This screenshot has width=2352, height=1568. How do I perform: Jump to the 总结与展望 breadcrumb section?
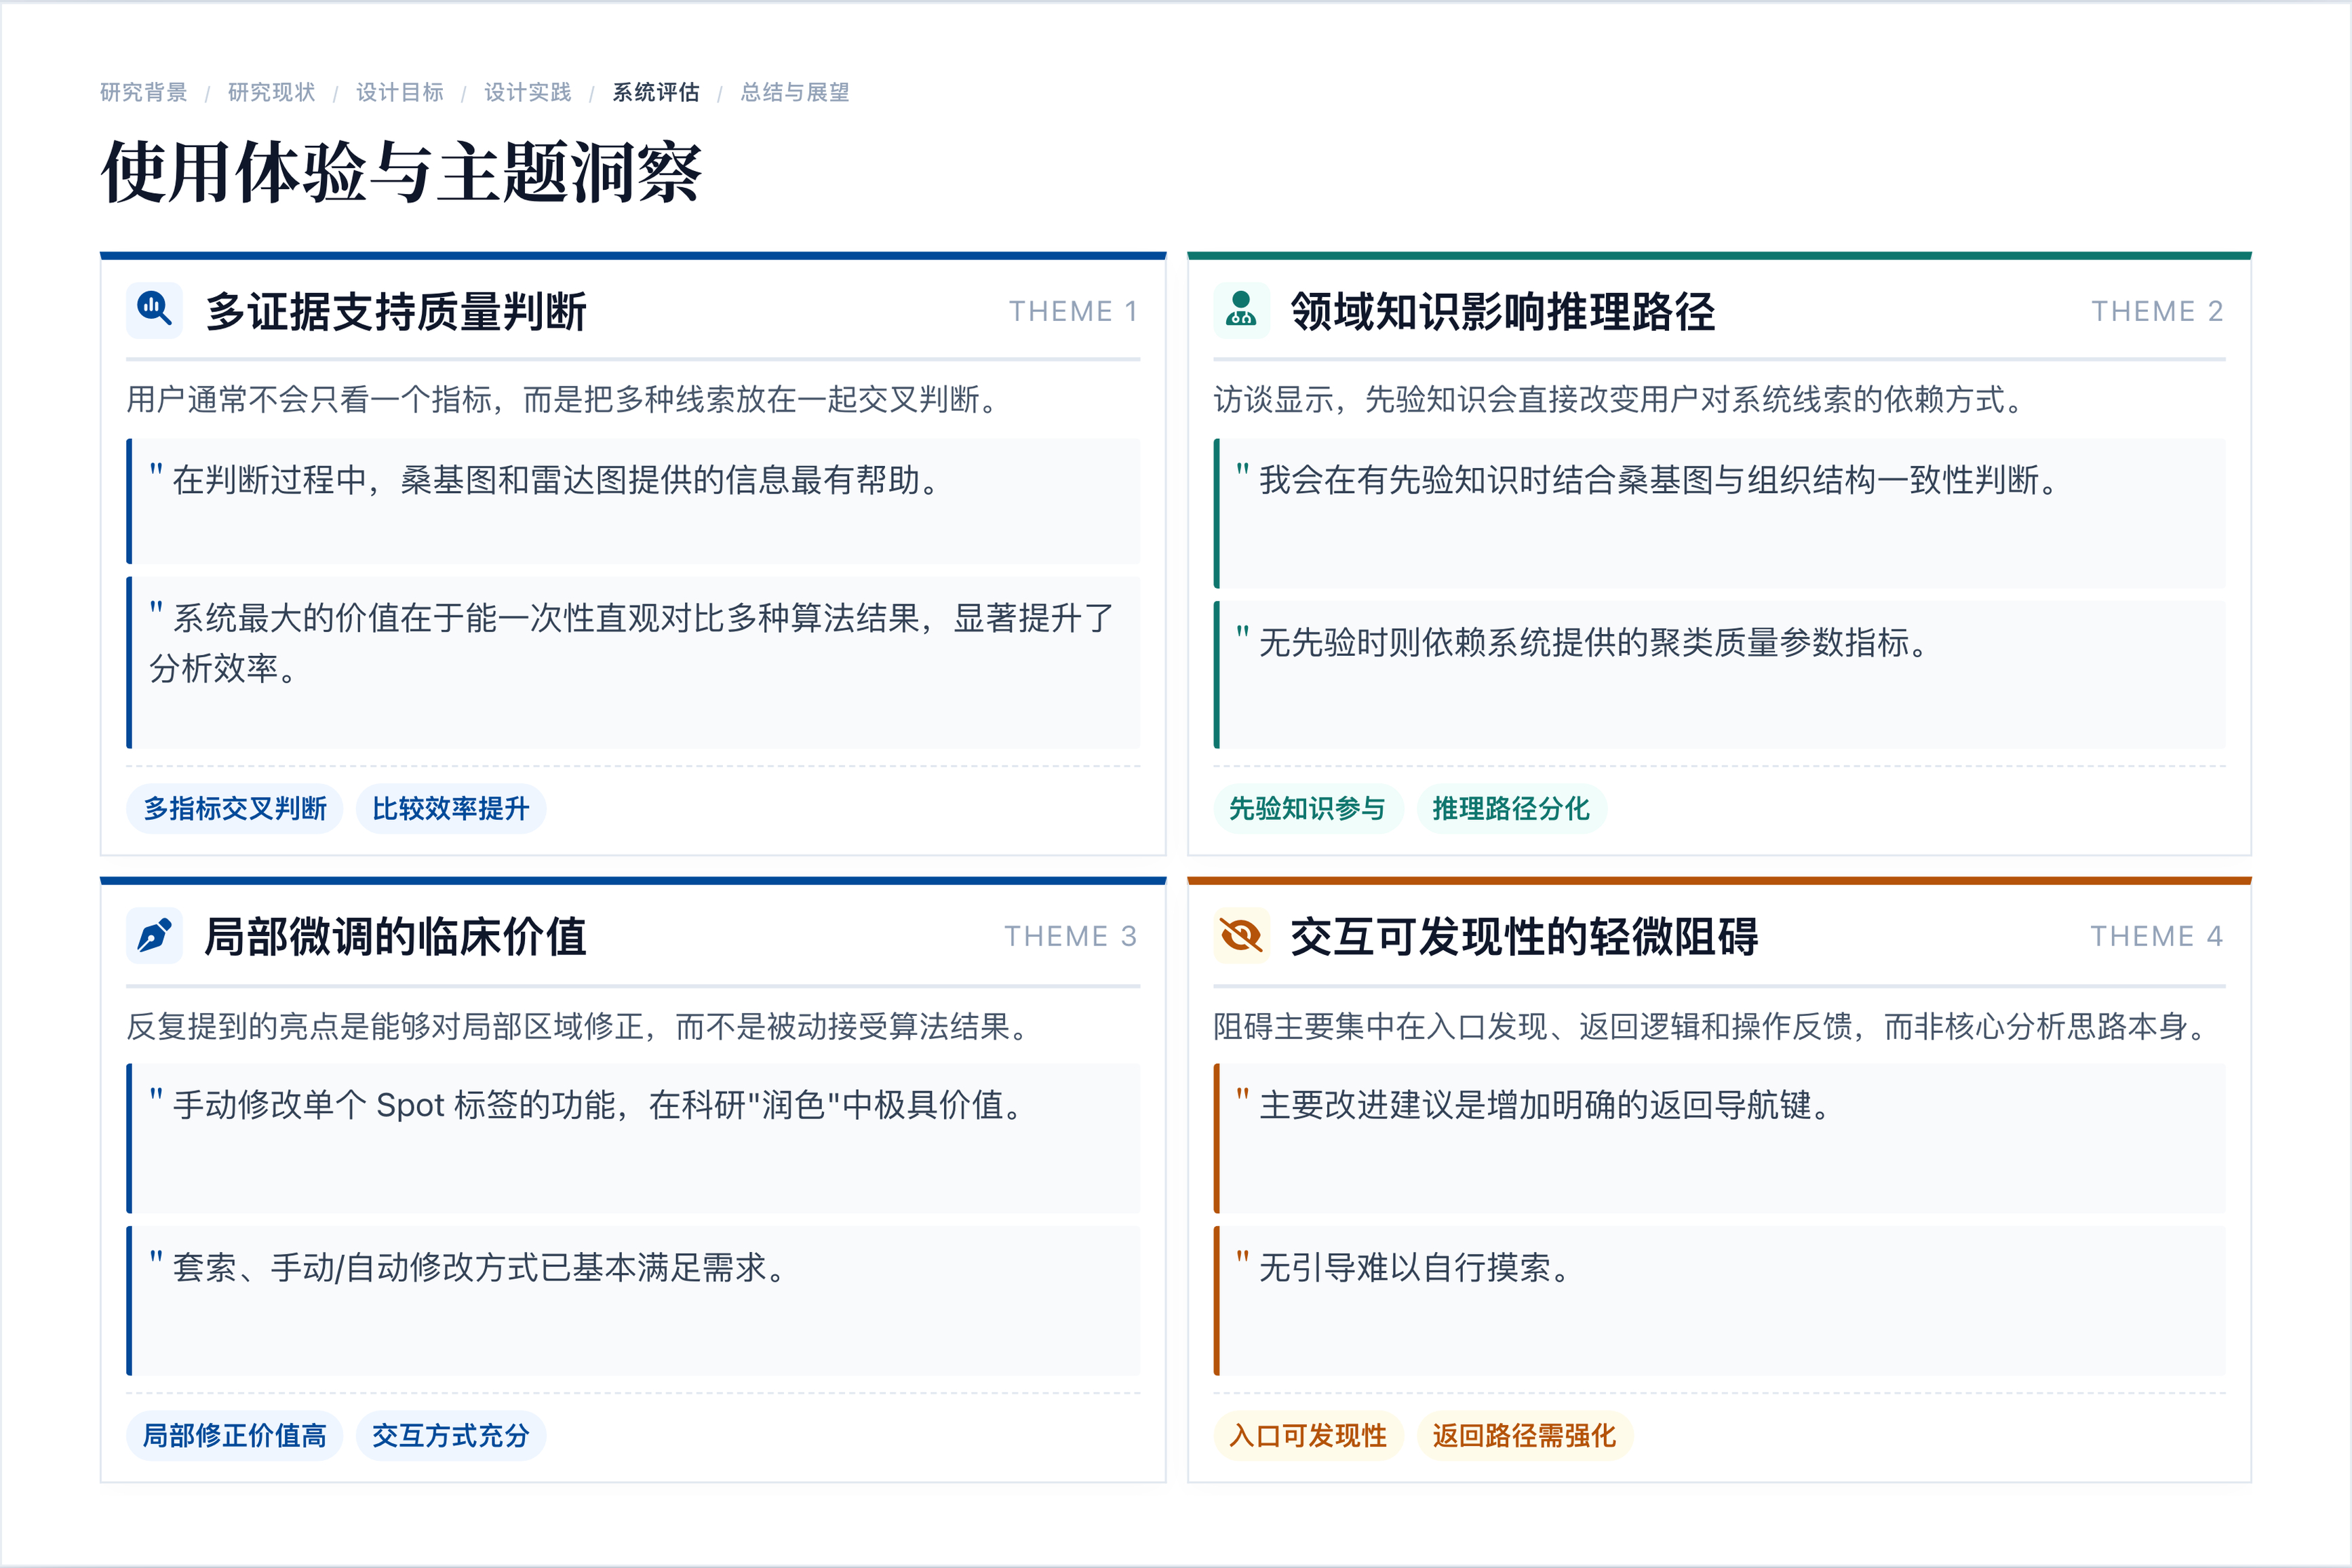(795, 92)
